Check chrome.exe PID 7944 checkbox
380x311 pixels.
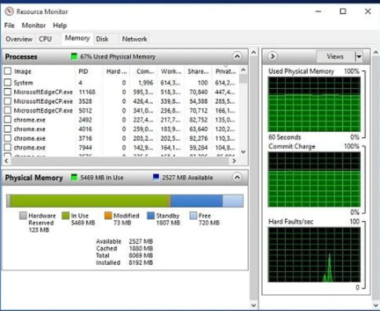[x=8, y=147]
